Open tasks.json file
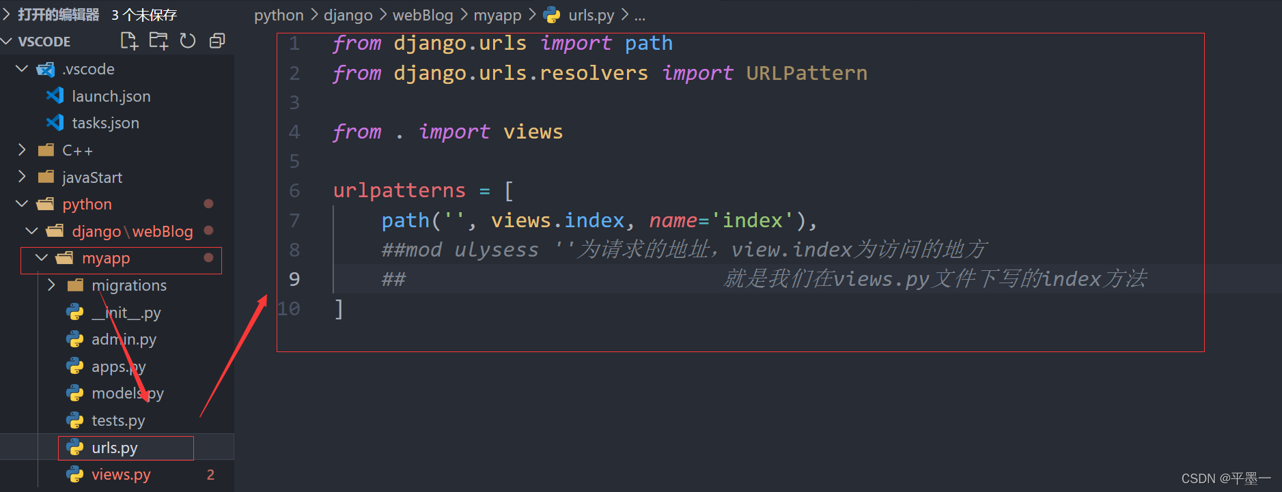This screenshot has width=1282, height=492. click(106, 123)
